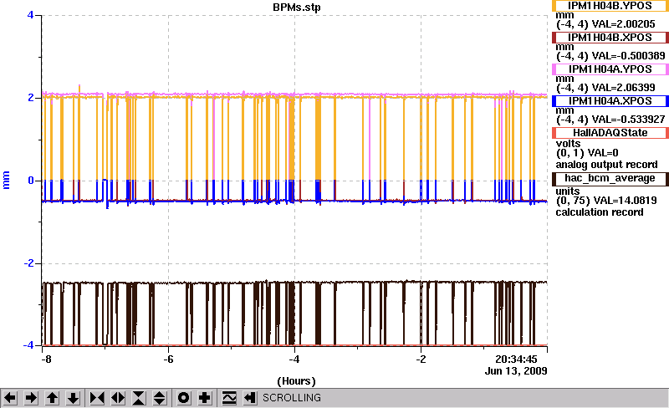
Task: Click the 'volts' units label under HallADAQState
Action: tap(568, 144)
